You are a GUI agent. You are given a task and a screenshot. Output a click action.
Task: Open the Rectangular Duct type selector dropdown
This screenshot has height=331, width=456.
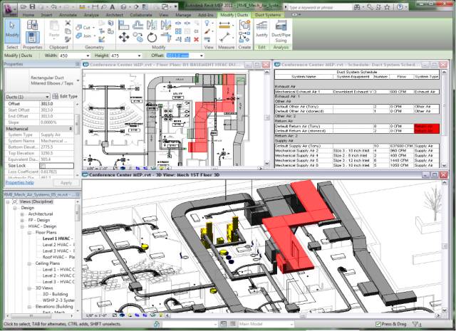(78, 80)
